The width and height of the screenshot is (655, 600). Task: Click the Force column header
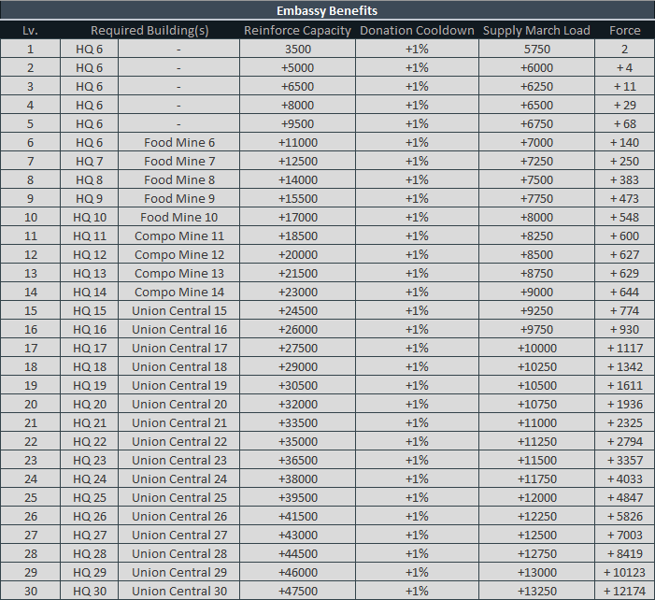[624, 30]
